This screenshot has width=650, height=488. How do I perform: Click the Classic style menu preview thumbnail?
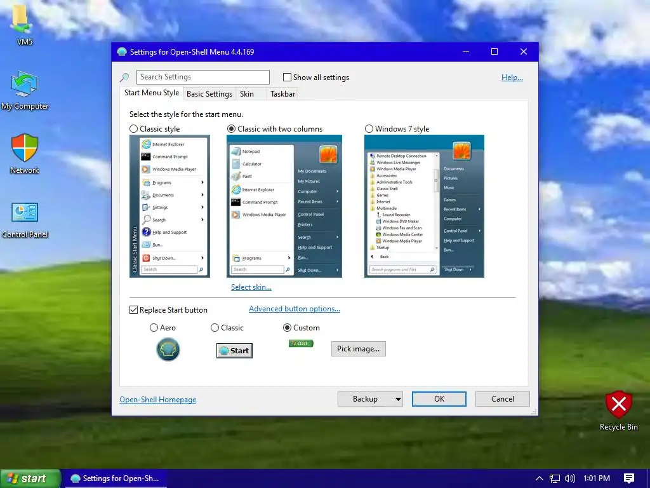(169, 207)
